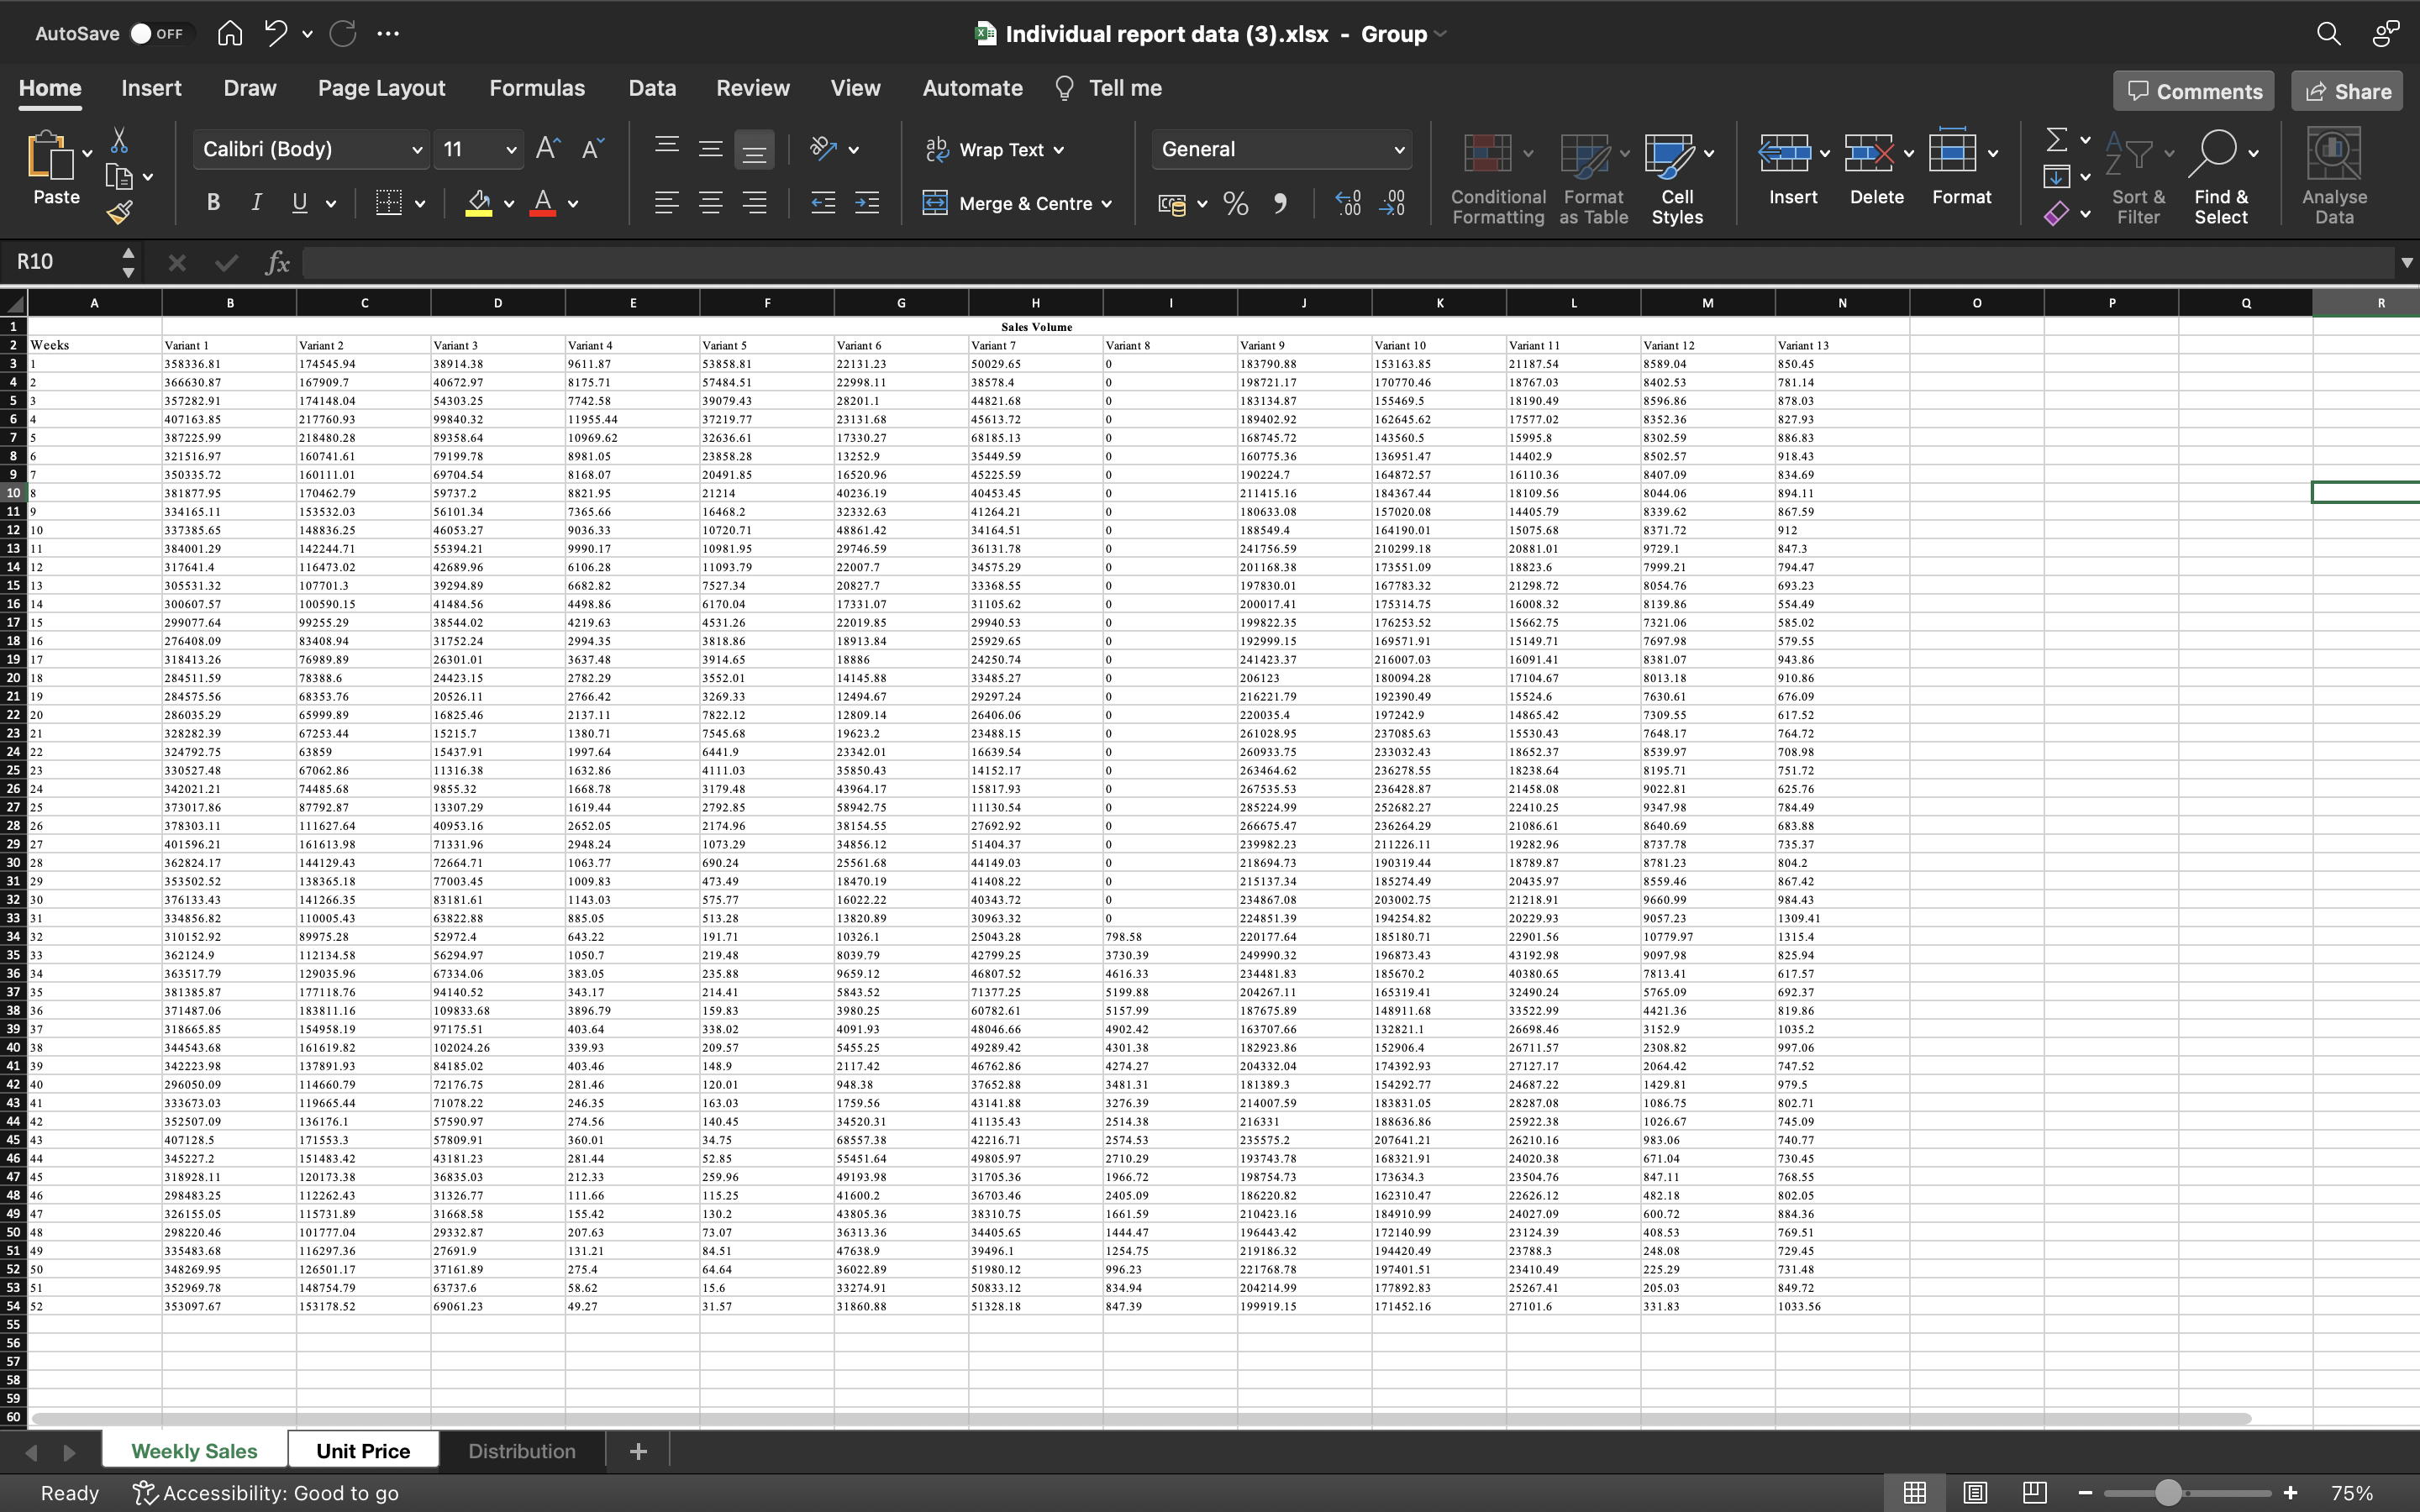Click the Copy icon
Viewport: 2420px width, 1512px height.
119,177
